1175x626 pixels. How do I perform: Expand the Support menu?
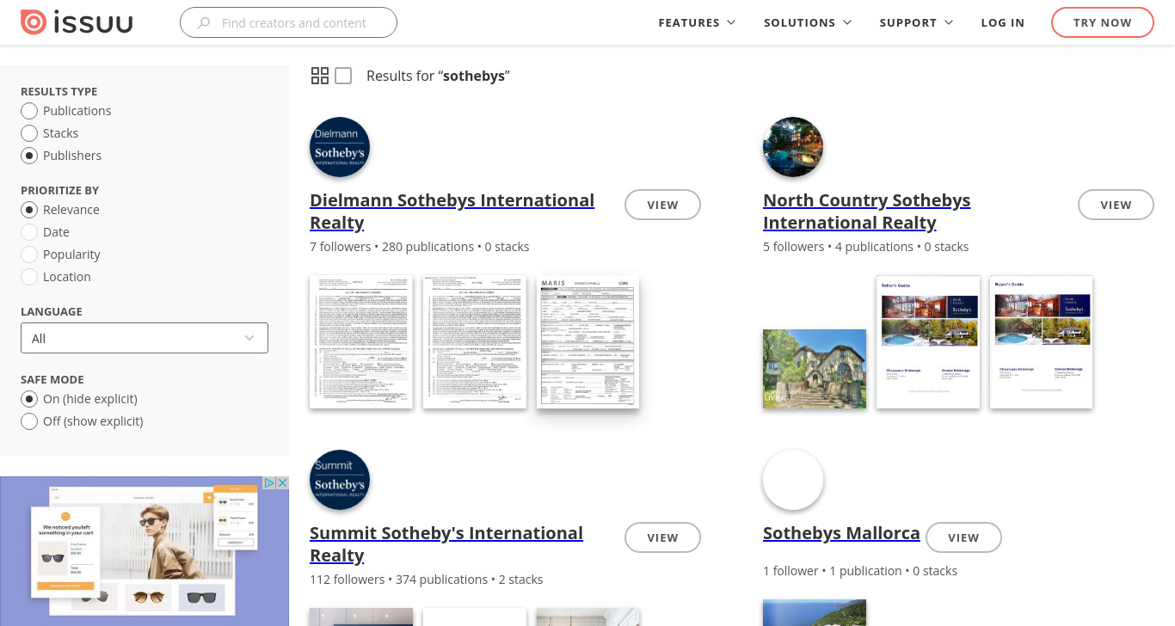click(916, 23)
